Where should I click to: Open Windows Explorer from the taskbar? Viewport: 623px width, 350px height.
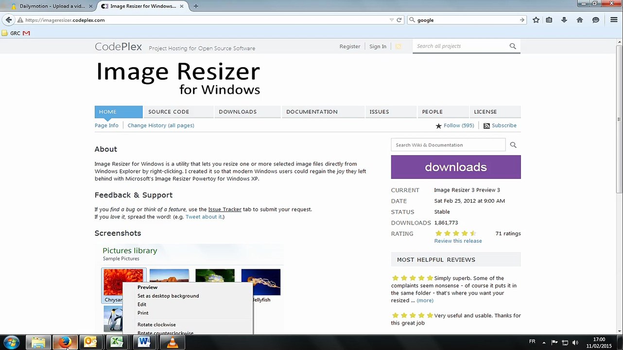(38, 342)
